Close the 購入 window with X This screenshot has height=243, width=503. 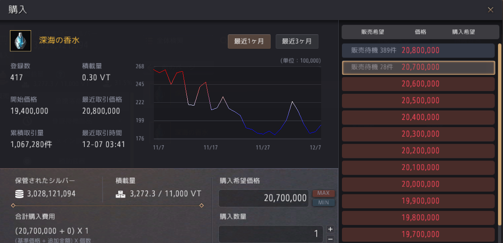490,10
